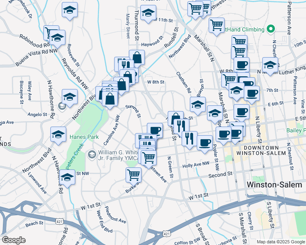Click the large Winston-Salem city label

274,185
